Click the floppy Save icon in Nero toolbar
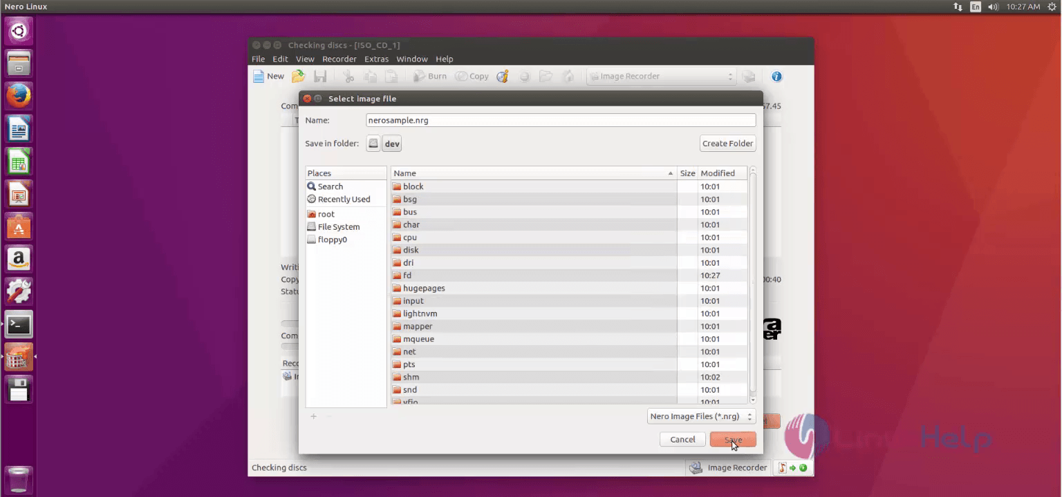1062x497 pixels. pos(320,77)
